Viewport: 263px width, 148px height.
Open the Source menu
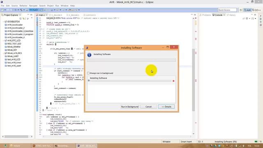14,6
